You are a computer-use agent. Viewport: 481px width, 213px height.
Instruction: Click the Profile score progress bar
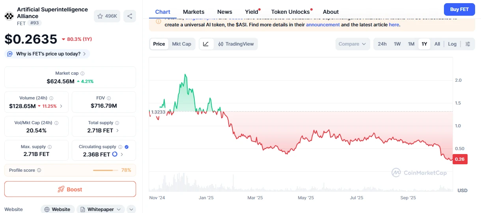point(106,171)
